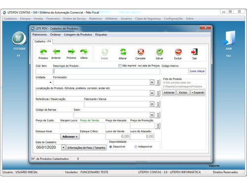Viewport: 247px width, 185px height.
Task: Open Relatórios menu in main window
Action: (95, 19)
